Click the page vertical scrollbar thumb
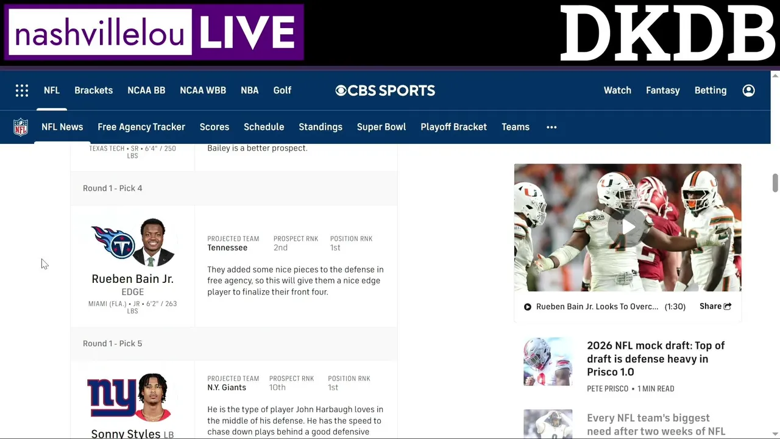The width and height of the screenshot is (780, 439). 775,183
